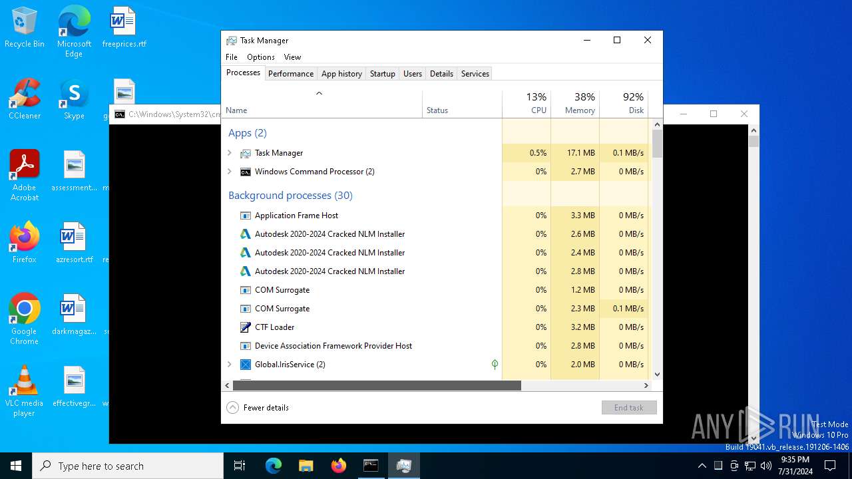Image resolution: width=852 pixels, height=479 pixels.
Task: Switch to the Services tab
Action: (475, 74)
